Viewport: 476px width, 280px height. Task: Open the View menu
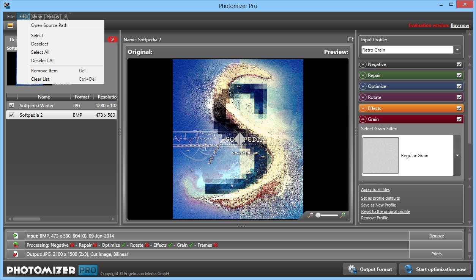pos(37,17)
